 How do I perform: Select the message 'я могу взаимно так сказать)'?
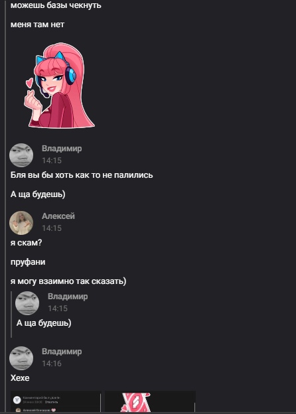(68, 281)
